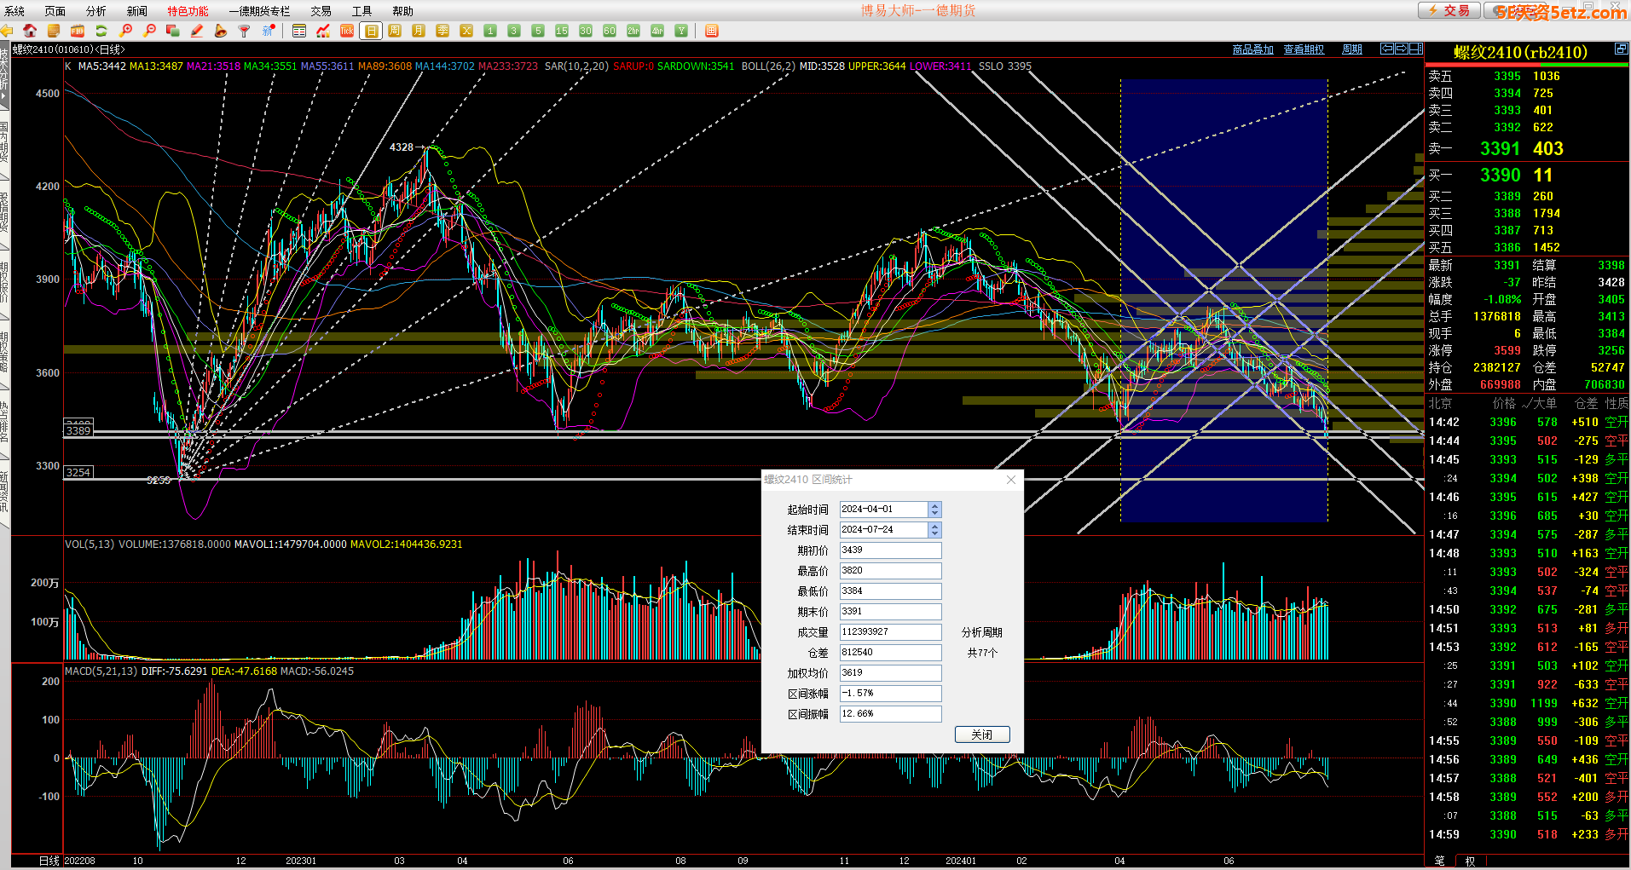This screenshot has width=1631, height=870.
Task: Click the Home icon in the toolbar
Action: tap(30, 31)
